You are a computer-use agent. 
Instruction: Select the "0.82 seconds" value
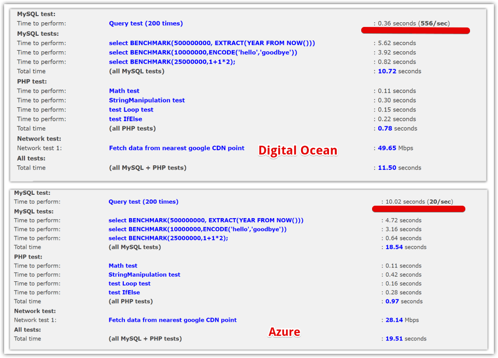tap(396, 62)
